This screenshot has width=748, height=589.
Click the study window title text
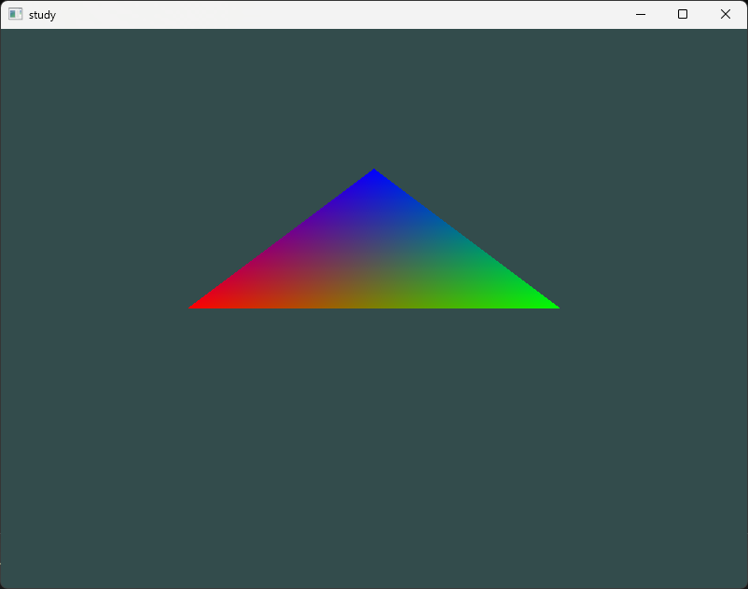click(42, 14)
